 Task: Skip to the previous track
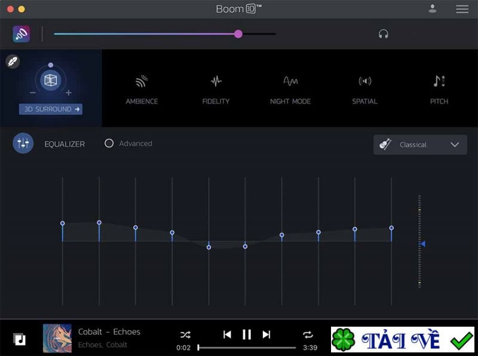coord(227,334)
